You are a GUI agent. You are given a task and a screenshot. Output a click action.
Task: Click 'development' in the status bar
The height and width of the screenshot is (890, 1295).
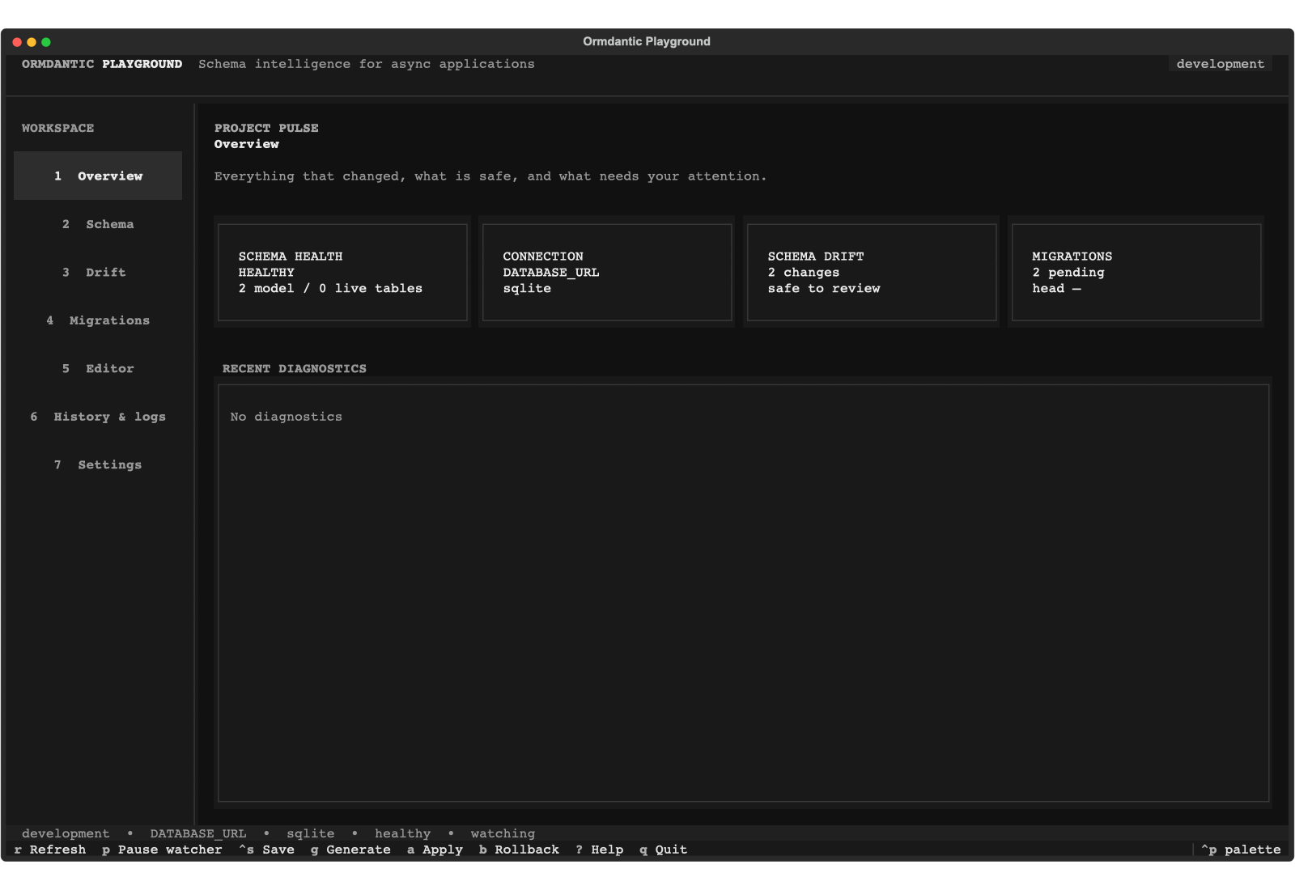[66, 833]
